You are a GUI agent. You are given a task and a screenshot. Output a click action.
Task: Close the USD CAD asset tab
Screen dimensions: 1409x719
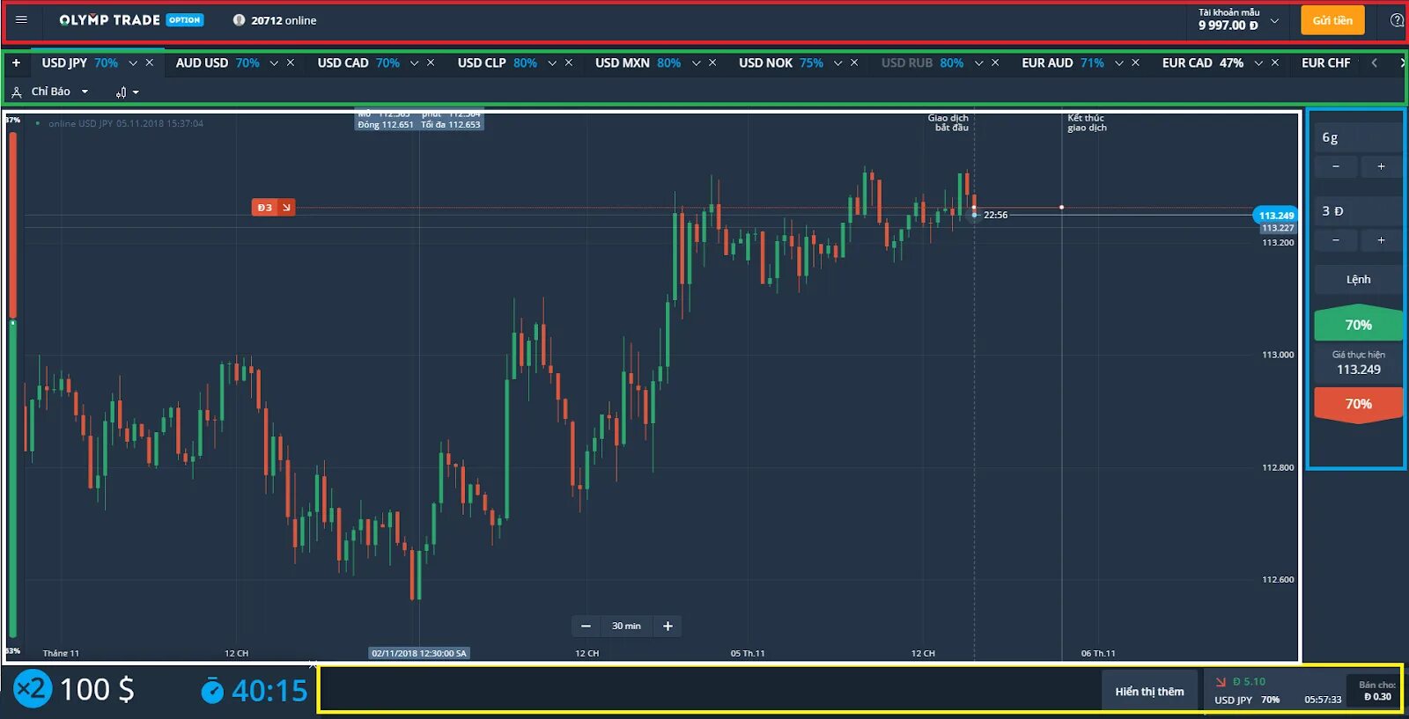(x=431, y=62)
